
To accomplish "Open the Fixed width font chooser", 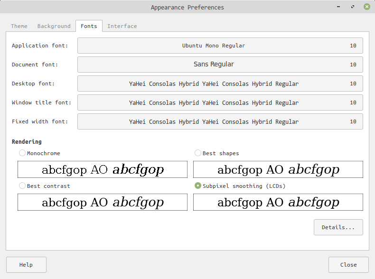I will [x=220, y=121].
